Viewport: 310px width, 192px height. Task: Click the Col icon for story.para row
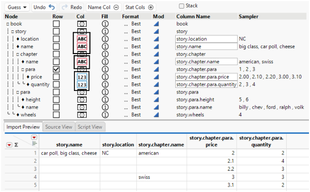[x=82, y=92]
